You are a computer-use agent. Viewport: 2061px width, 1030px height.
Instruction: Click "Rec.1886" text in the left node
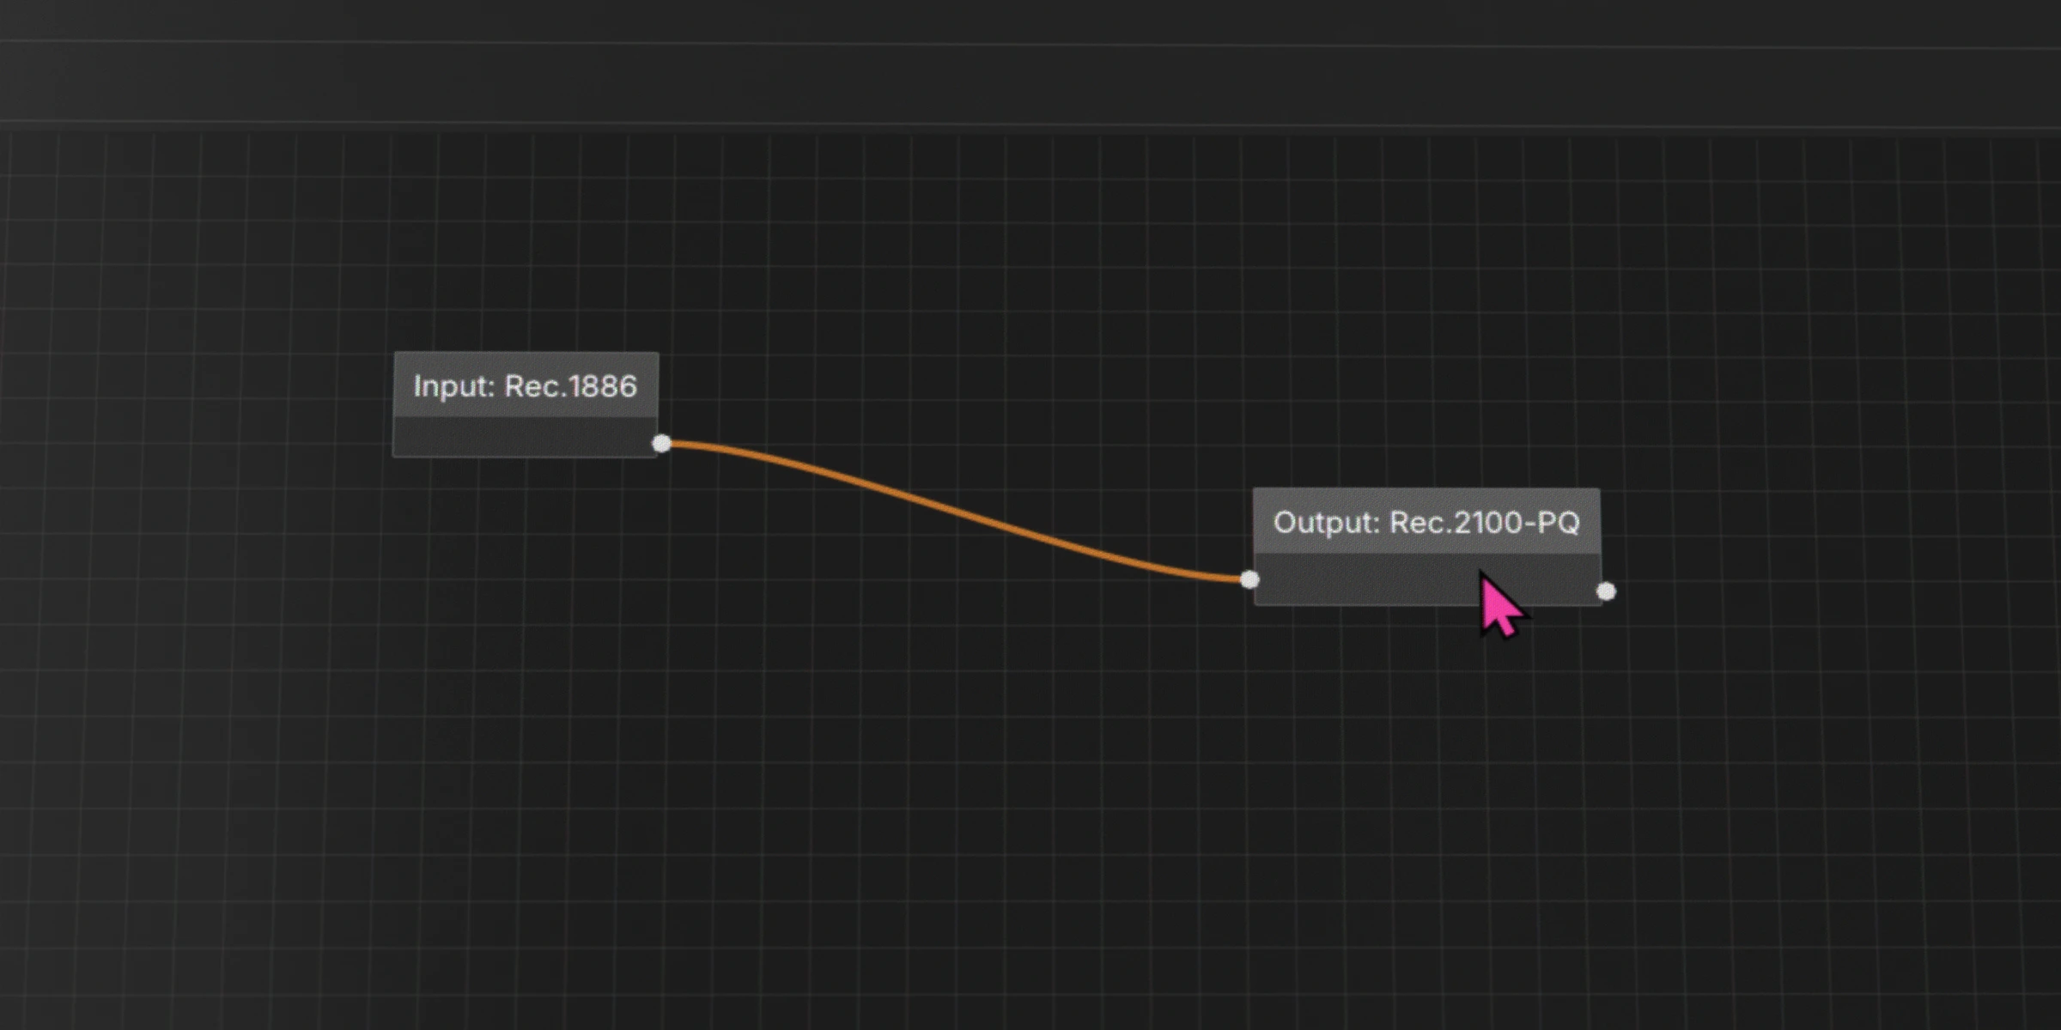pyautogui.click(x=570, y=386)
